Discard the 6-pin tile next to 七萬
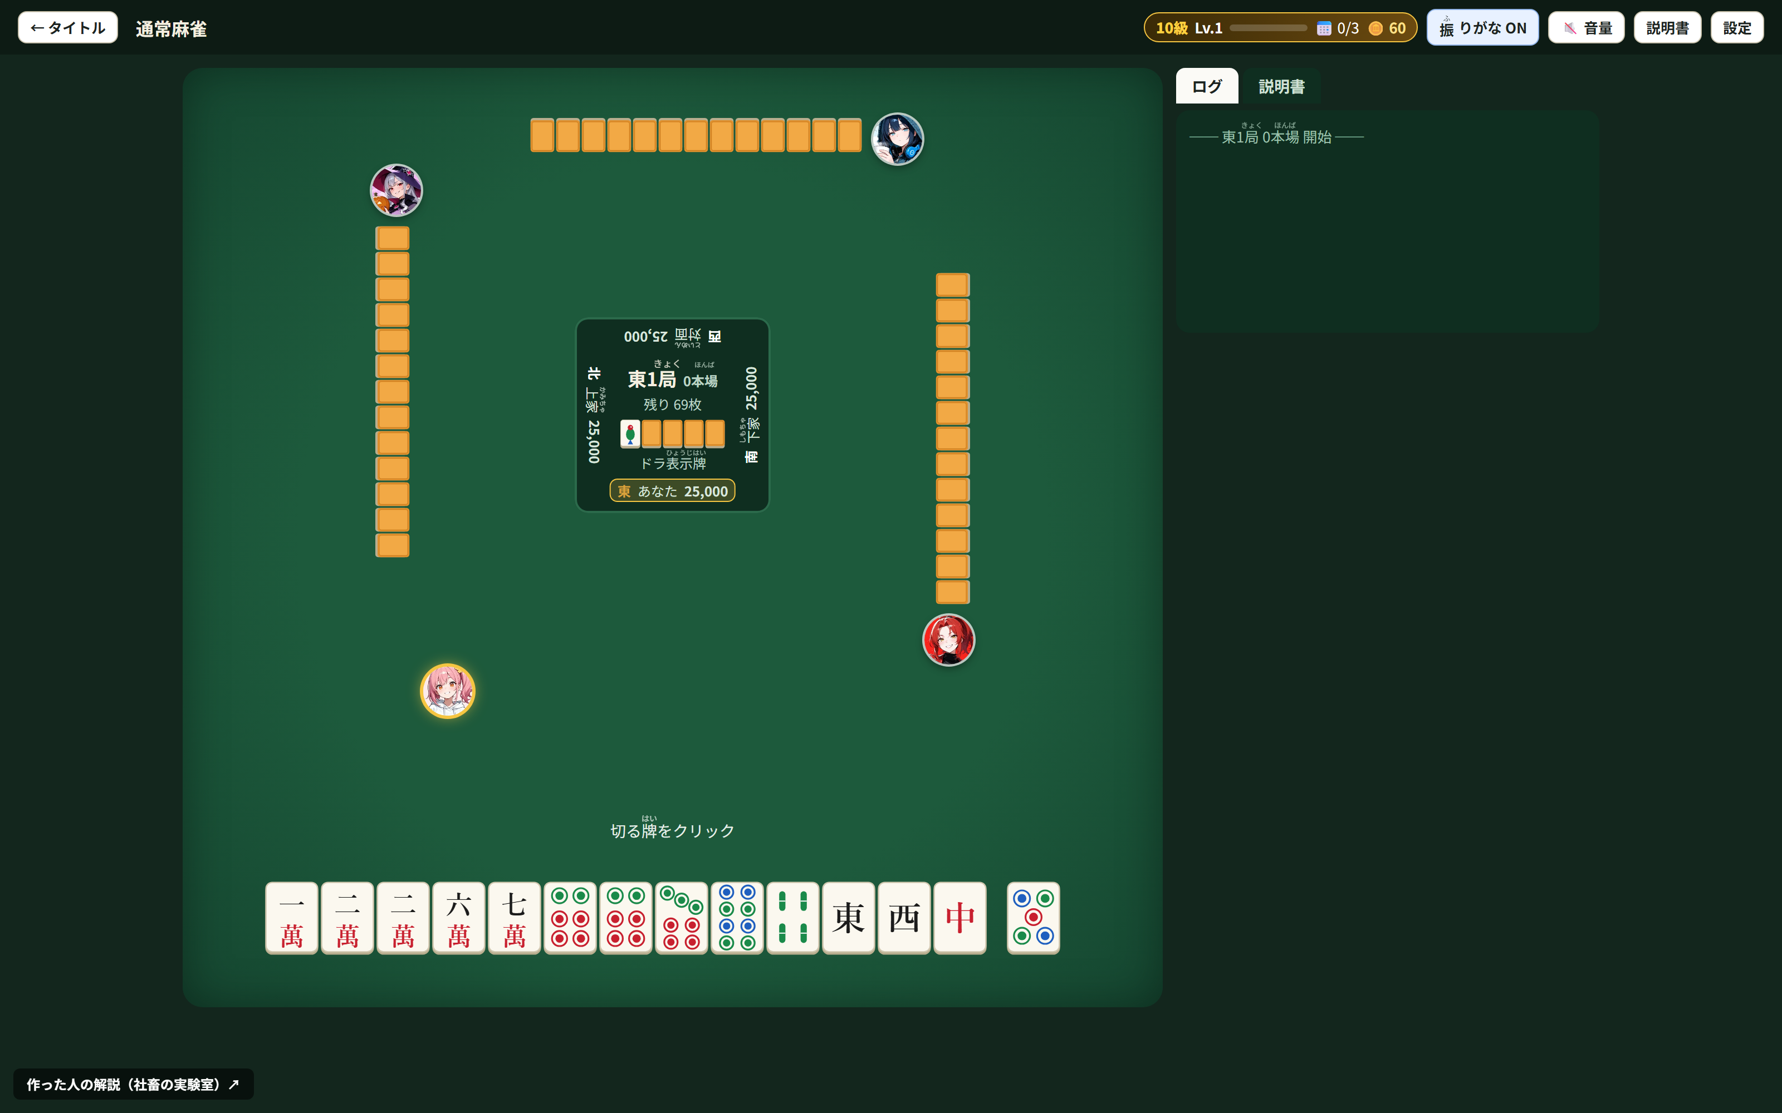Image resolution: width=1782 pixels, height=1113 pixels. (570, 917)
